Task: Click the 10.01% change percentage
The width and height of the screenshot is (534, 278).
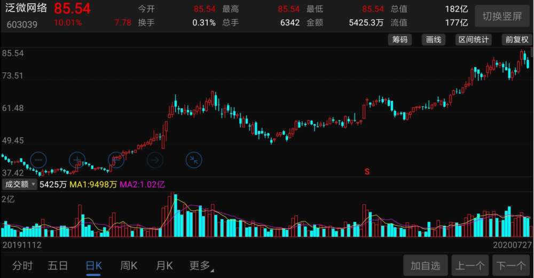Action: 68,23
